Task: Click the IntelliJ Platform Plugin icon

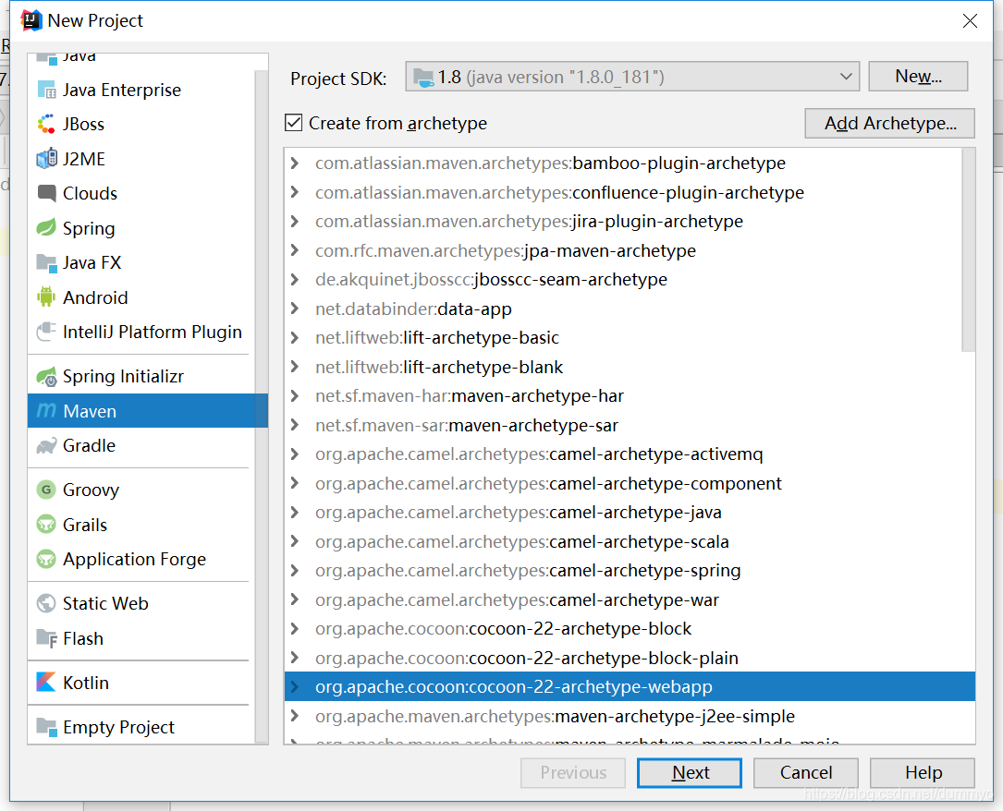Action: tap(47, 332)
